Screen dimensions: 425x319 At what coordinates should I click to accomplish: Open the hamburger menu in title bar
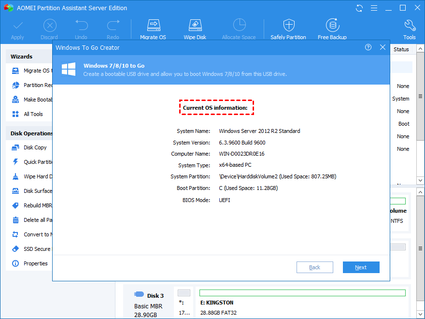click(374, 8)
